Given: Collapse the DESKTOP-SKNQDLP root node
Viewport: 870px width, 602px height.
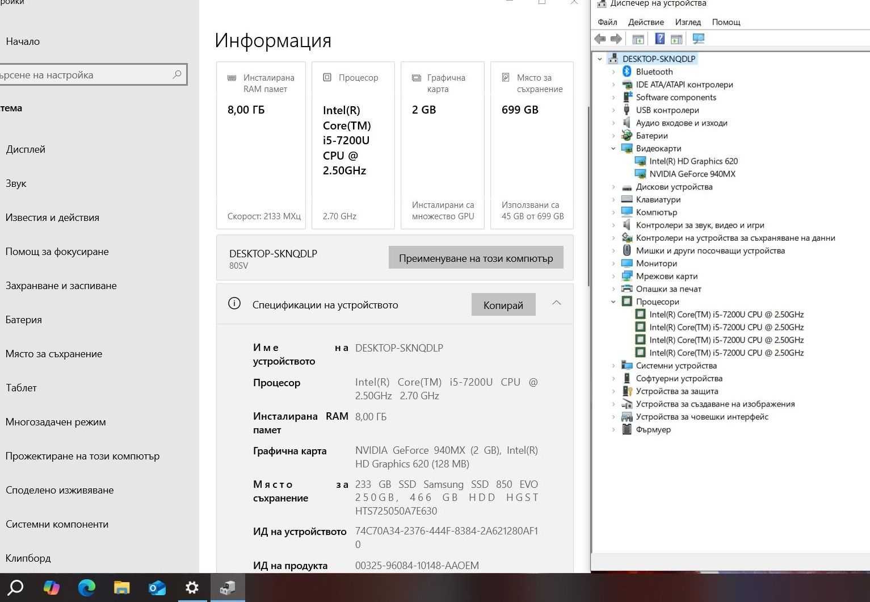Looking at the screenshot, I should pyautogui.click(x=600, y=58).
